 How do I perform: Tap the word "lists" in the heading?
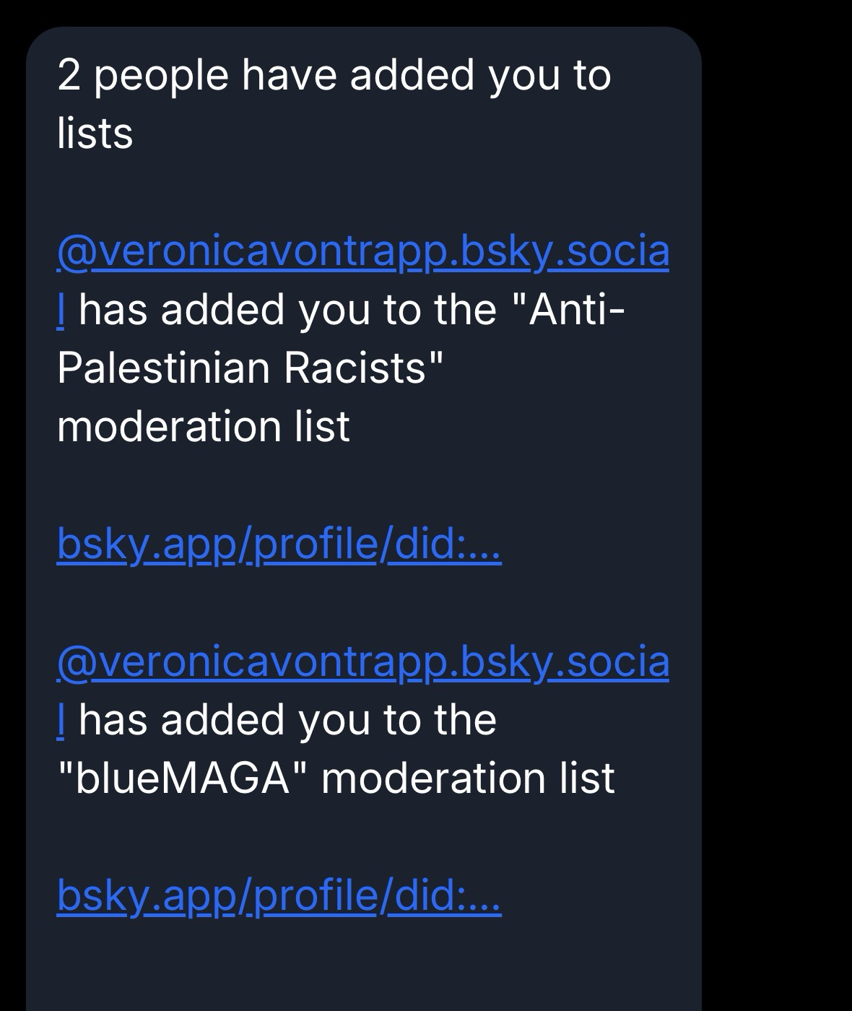click(95, 134)
